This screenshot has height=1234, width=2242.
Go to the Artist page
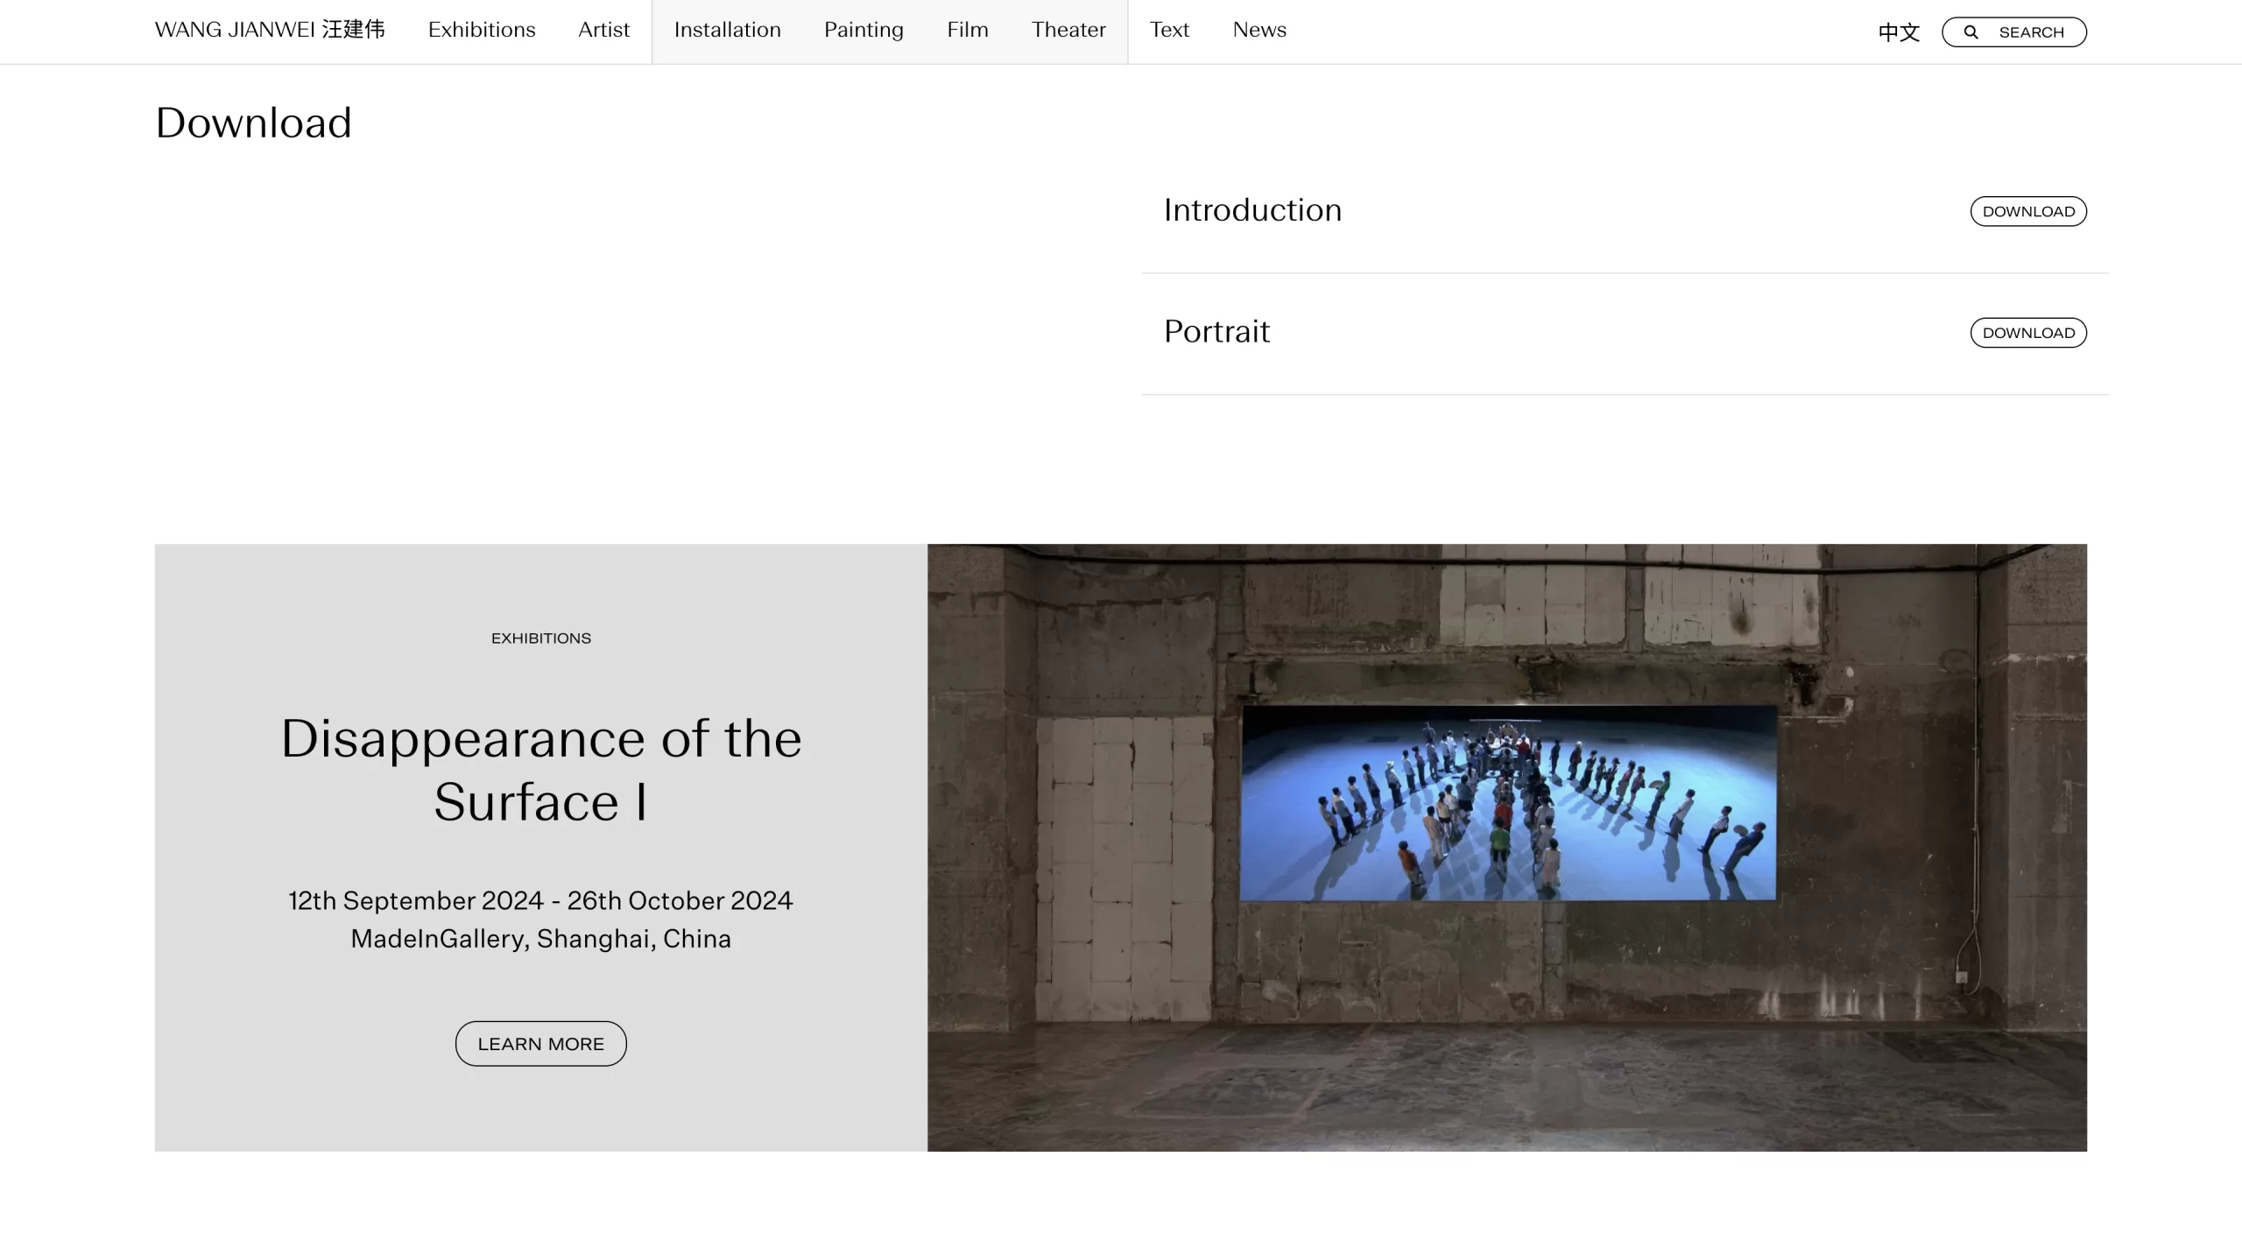(603, 30)
